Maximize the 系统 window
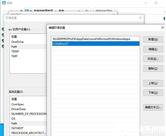The image size is (166, 136). tap(156, 3)
